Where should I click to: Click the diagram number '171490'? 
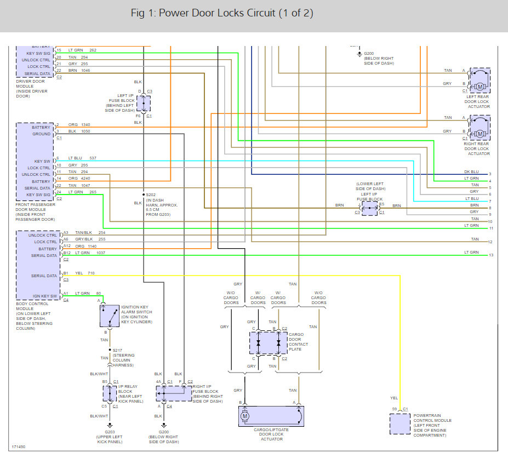(19, 446)
